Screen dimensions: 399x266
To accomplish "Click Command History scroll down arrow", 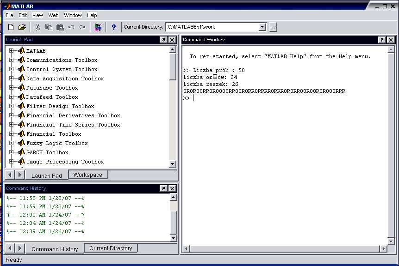I will pos(173,238).
